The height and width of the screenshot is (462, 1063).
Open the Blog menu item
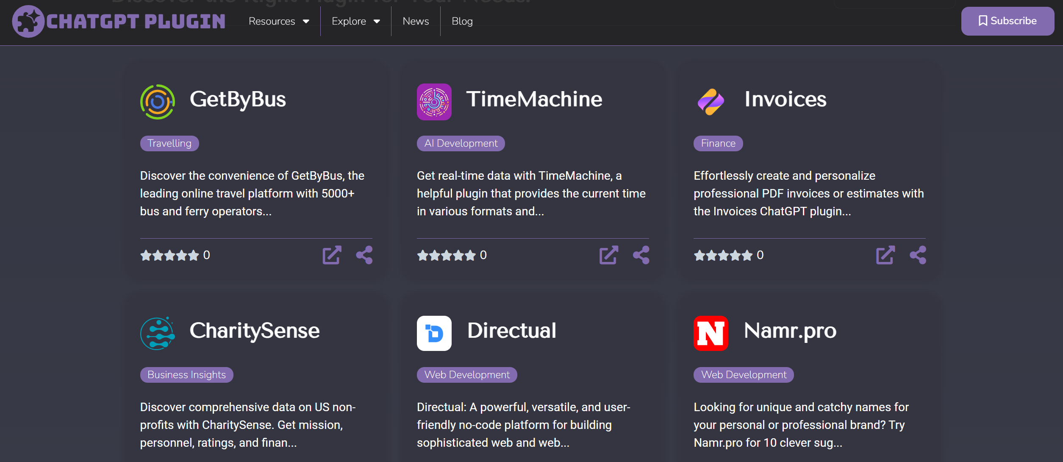pos(462,21)
